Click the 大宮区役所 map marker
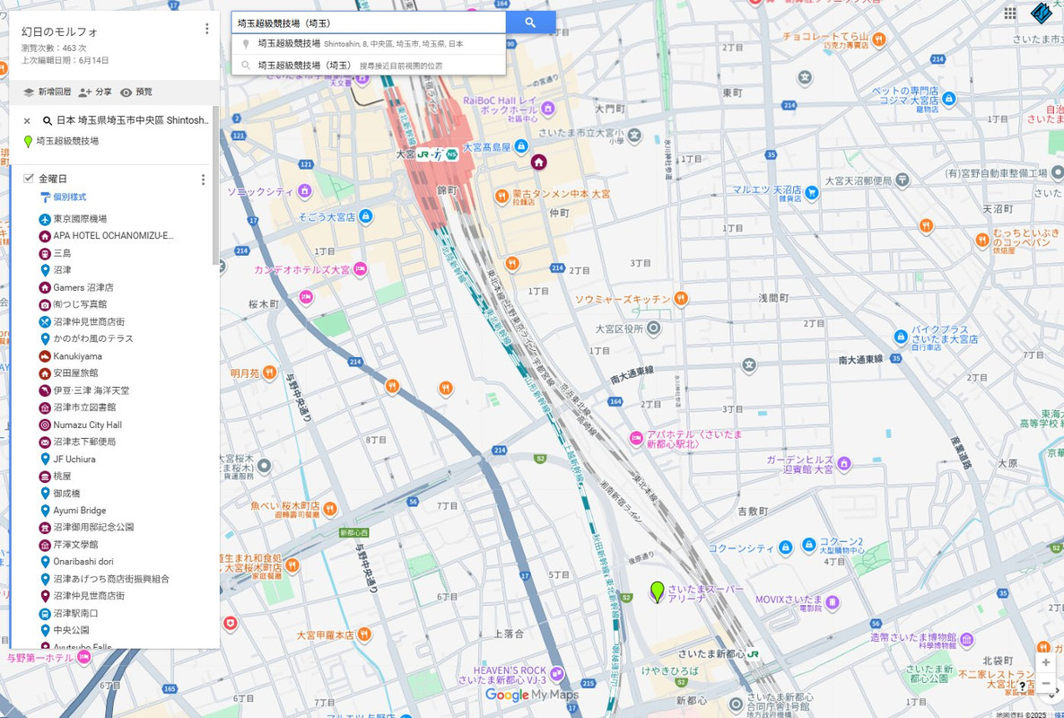The image size is (1064, 718). [653, 329]
